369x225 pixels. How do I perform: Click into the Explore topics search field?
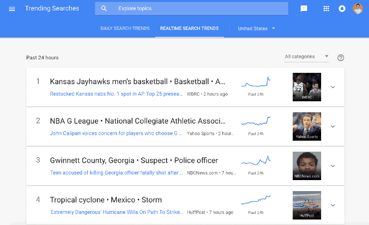[199, 8]
